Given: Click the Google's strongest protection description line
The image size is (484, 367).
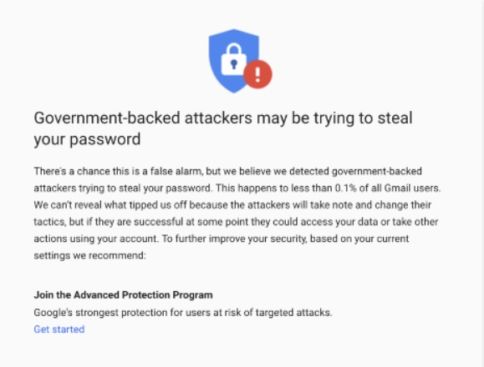Looking at the screenshot, I should tap(183, 313).
